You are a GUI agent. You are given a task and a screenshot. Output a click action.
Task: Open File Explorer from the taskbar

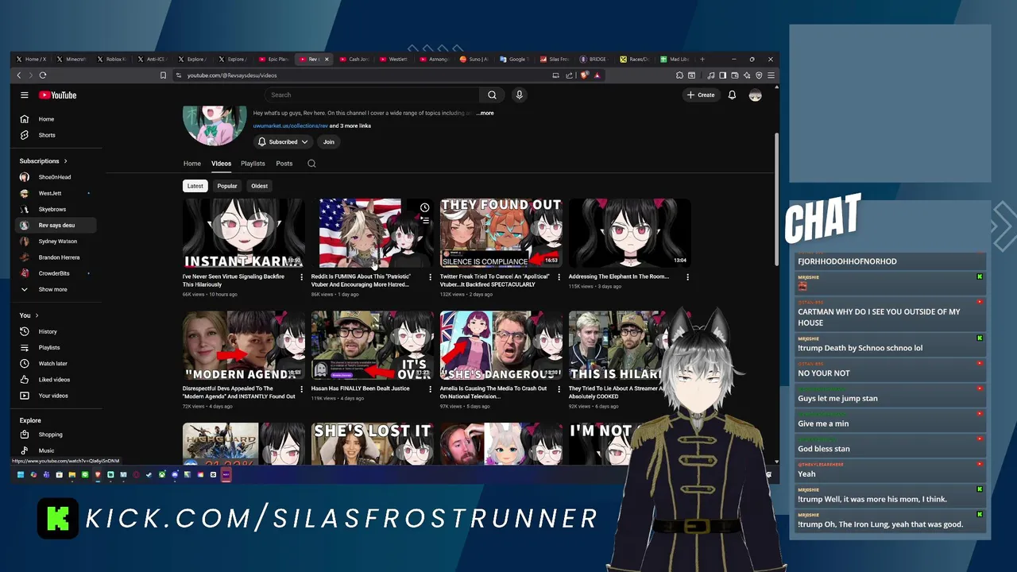[x=72, y=475]
